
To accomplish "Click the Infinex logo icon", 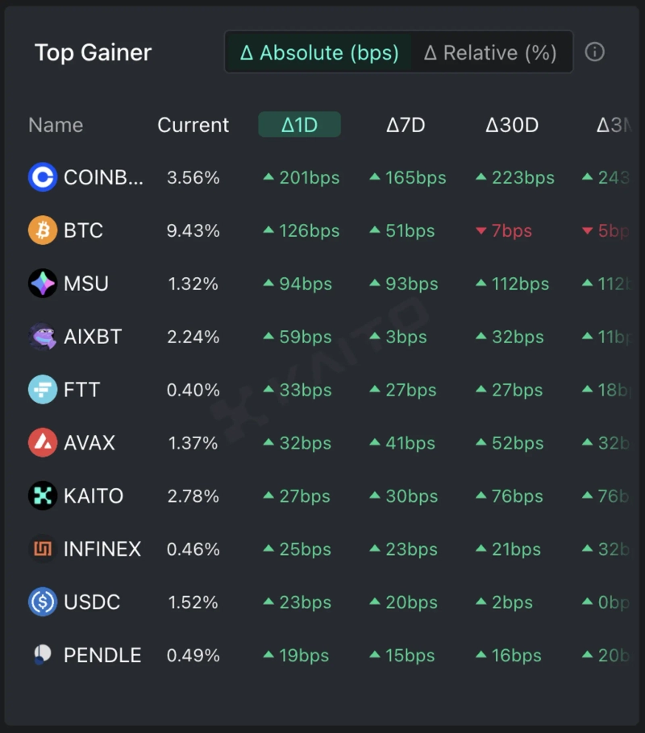I will click(43, 549).
